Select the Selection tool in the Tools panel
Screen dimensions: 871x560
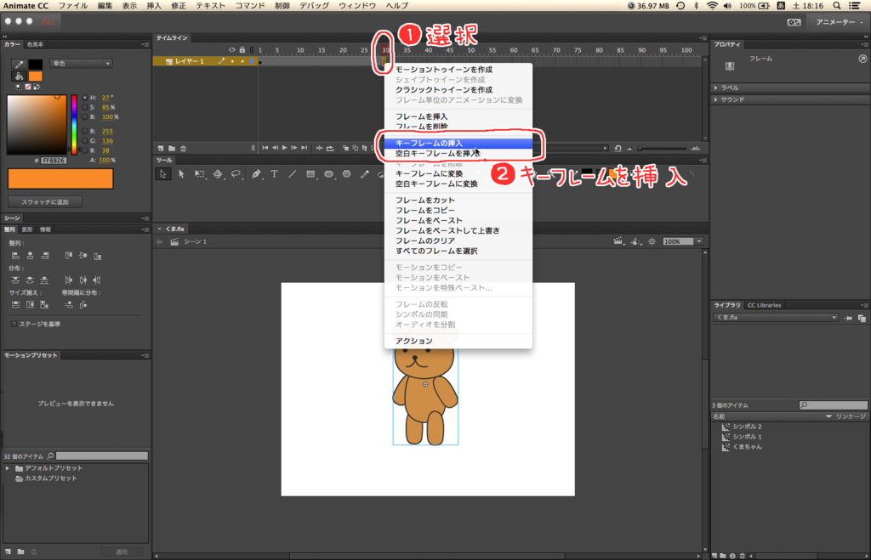162,174
